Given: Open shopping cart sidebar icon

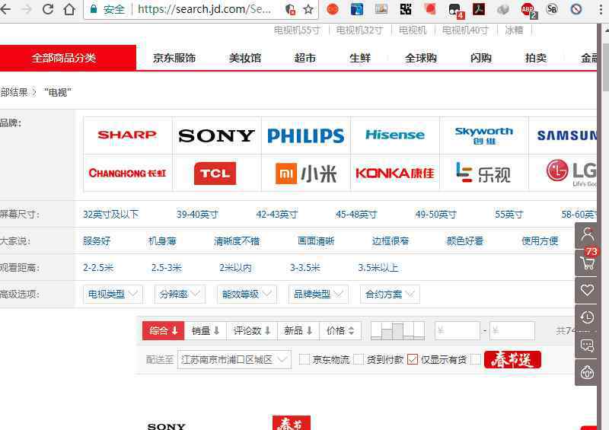Looking at the screenshot, I should [x=587, y=263].
